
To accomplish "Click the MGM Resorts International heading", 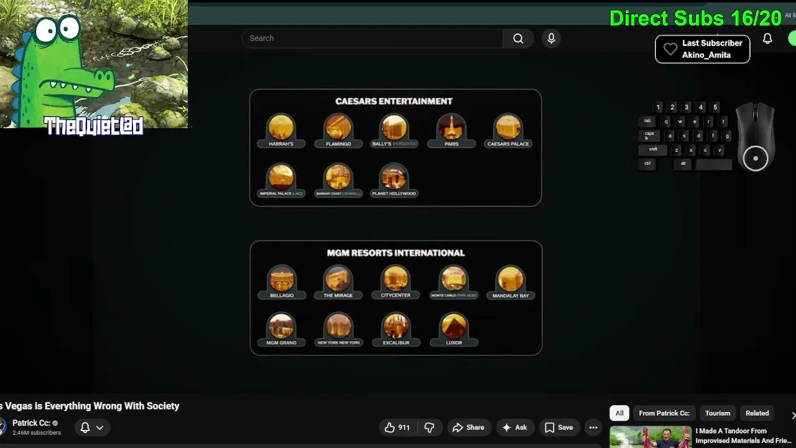I will [396, 253].
